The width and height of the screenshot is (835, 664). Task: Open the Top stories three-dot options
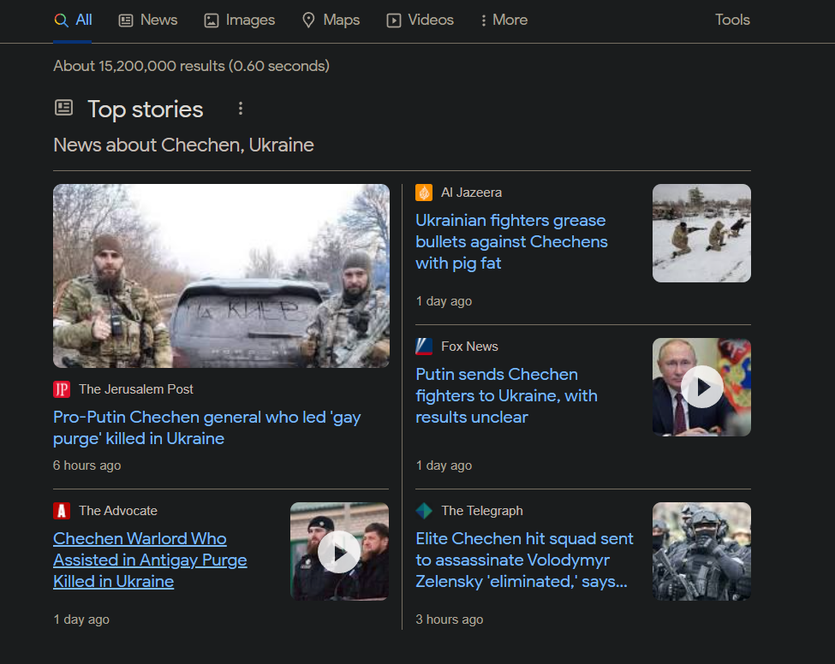tap(241, 109)
